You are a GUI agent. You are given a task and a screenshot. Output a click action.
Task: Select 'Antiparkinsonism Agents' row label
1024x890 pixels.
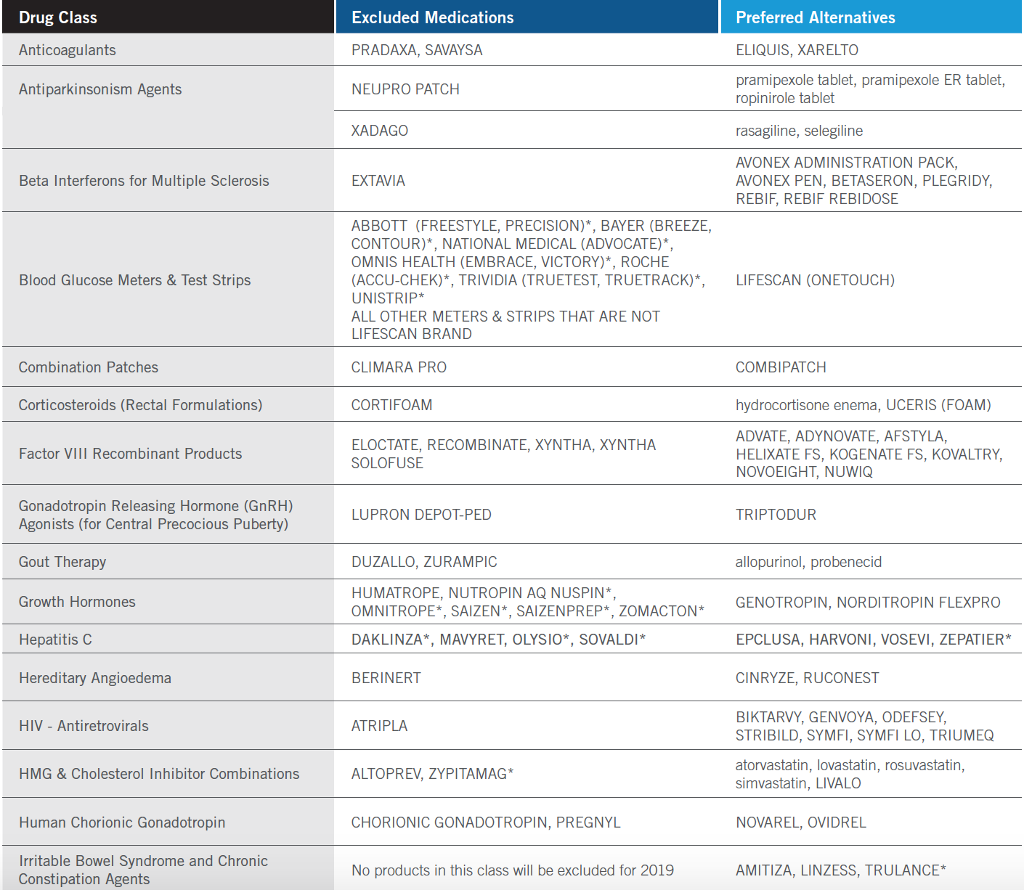pos(100,89)
